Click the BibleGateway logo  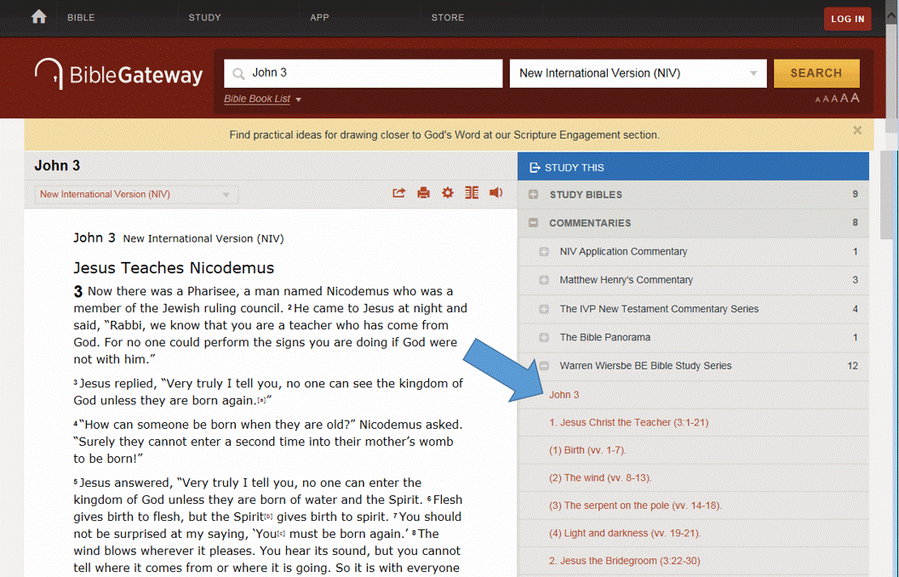[x=118, y=75]
